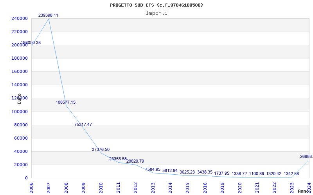313x195 pixels.
Task: Click the 40000 y-axis tick label
Action: (x=21, y=151)
